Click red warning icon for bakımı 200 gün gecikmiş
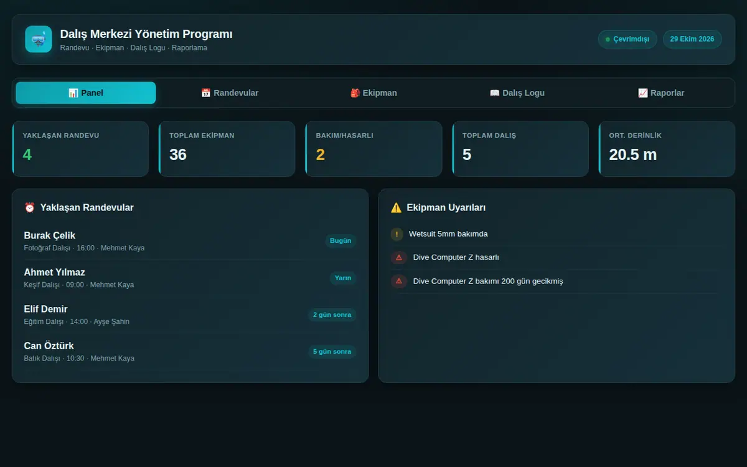This screenshot has width=747, height=467. pyautogui.click(x=399, y=281)
